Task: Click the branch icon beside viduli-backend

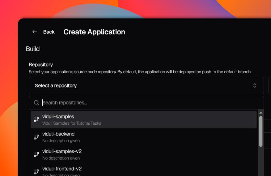Action: tap(36, 137)
